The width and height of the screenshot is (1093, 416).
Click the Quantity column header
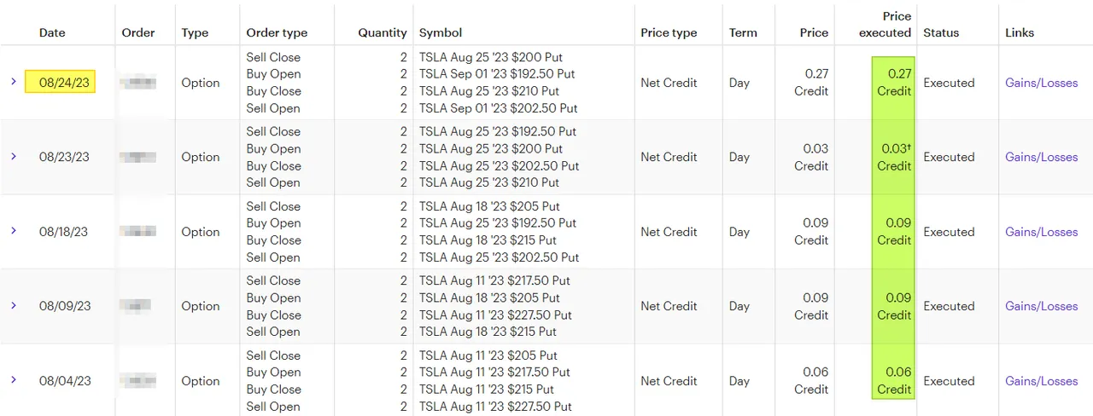click(x=383, y=32)
